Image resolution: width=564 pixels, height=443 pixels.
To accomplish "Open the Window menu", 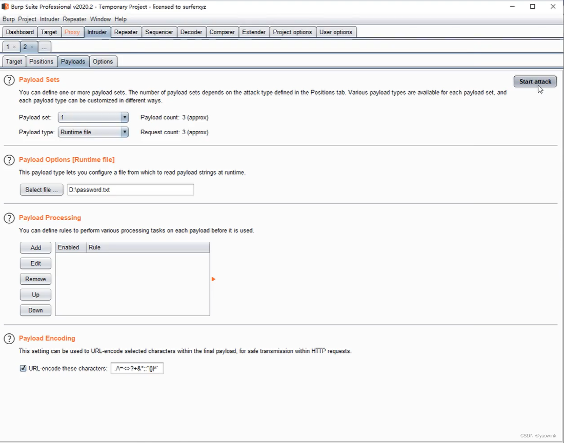I will click(x=100, y=19).
